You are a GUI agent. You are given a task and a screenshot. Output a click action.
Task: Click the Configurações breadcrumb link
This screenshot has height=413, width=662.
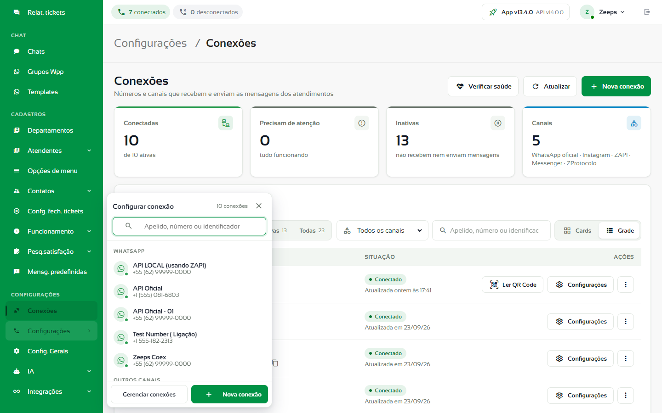coord(150,43)
